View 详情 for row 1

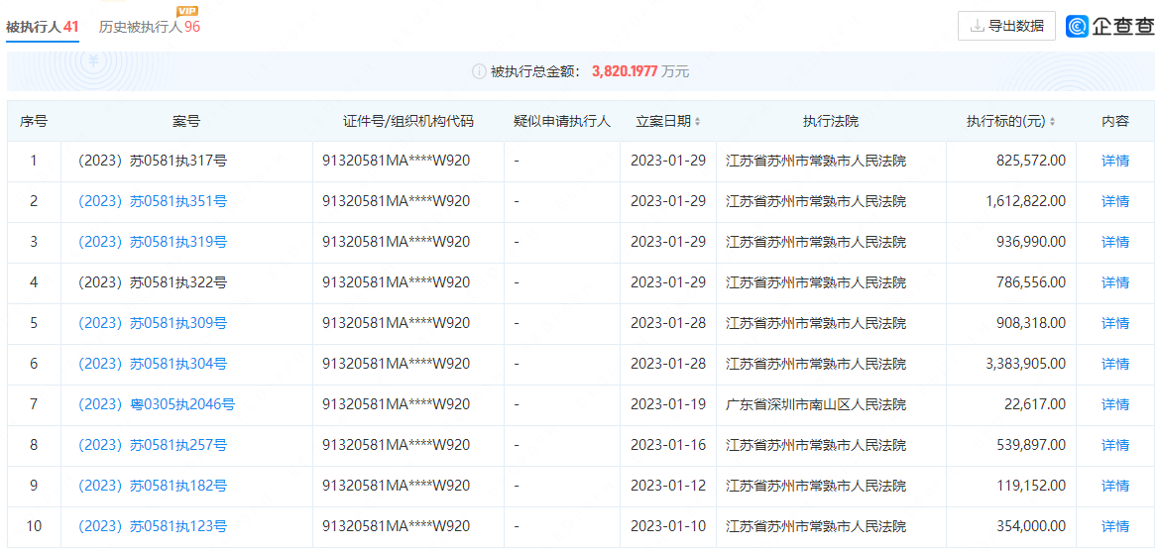(x=1115, y=161)
